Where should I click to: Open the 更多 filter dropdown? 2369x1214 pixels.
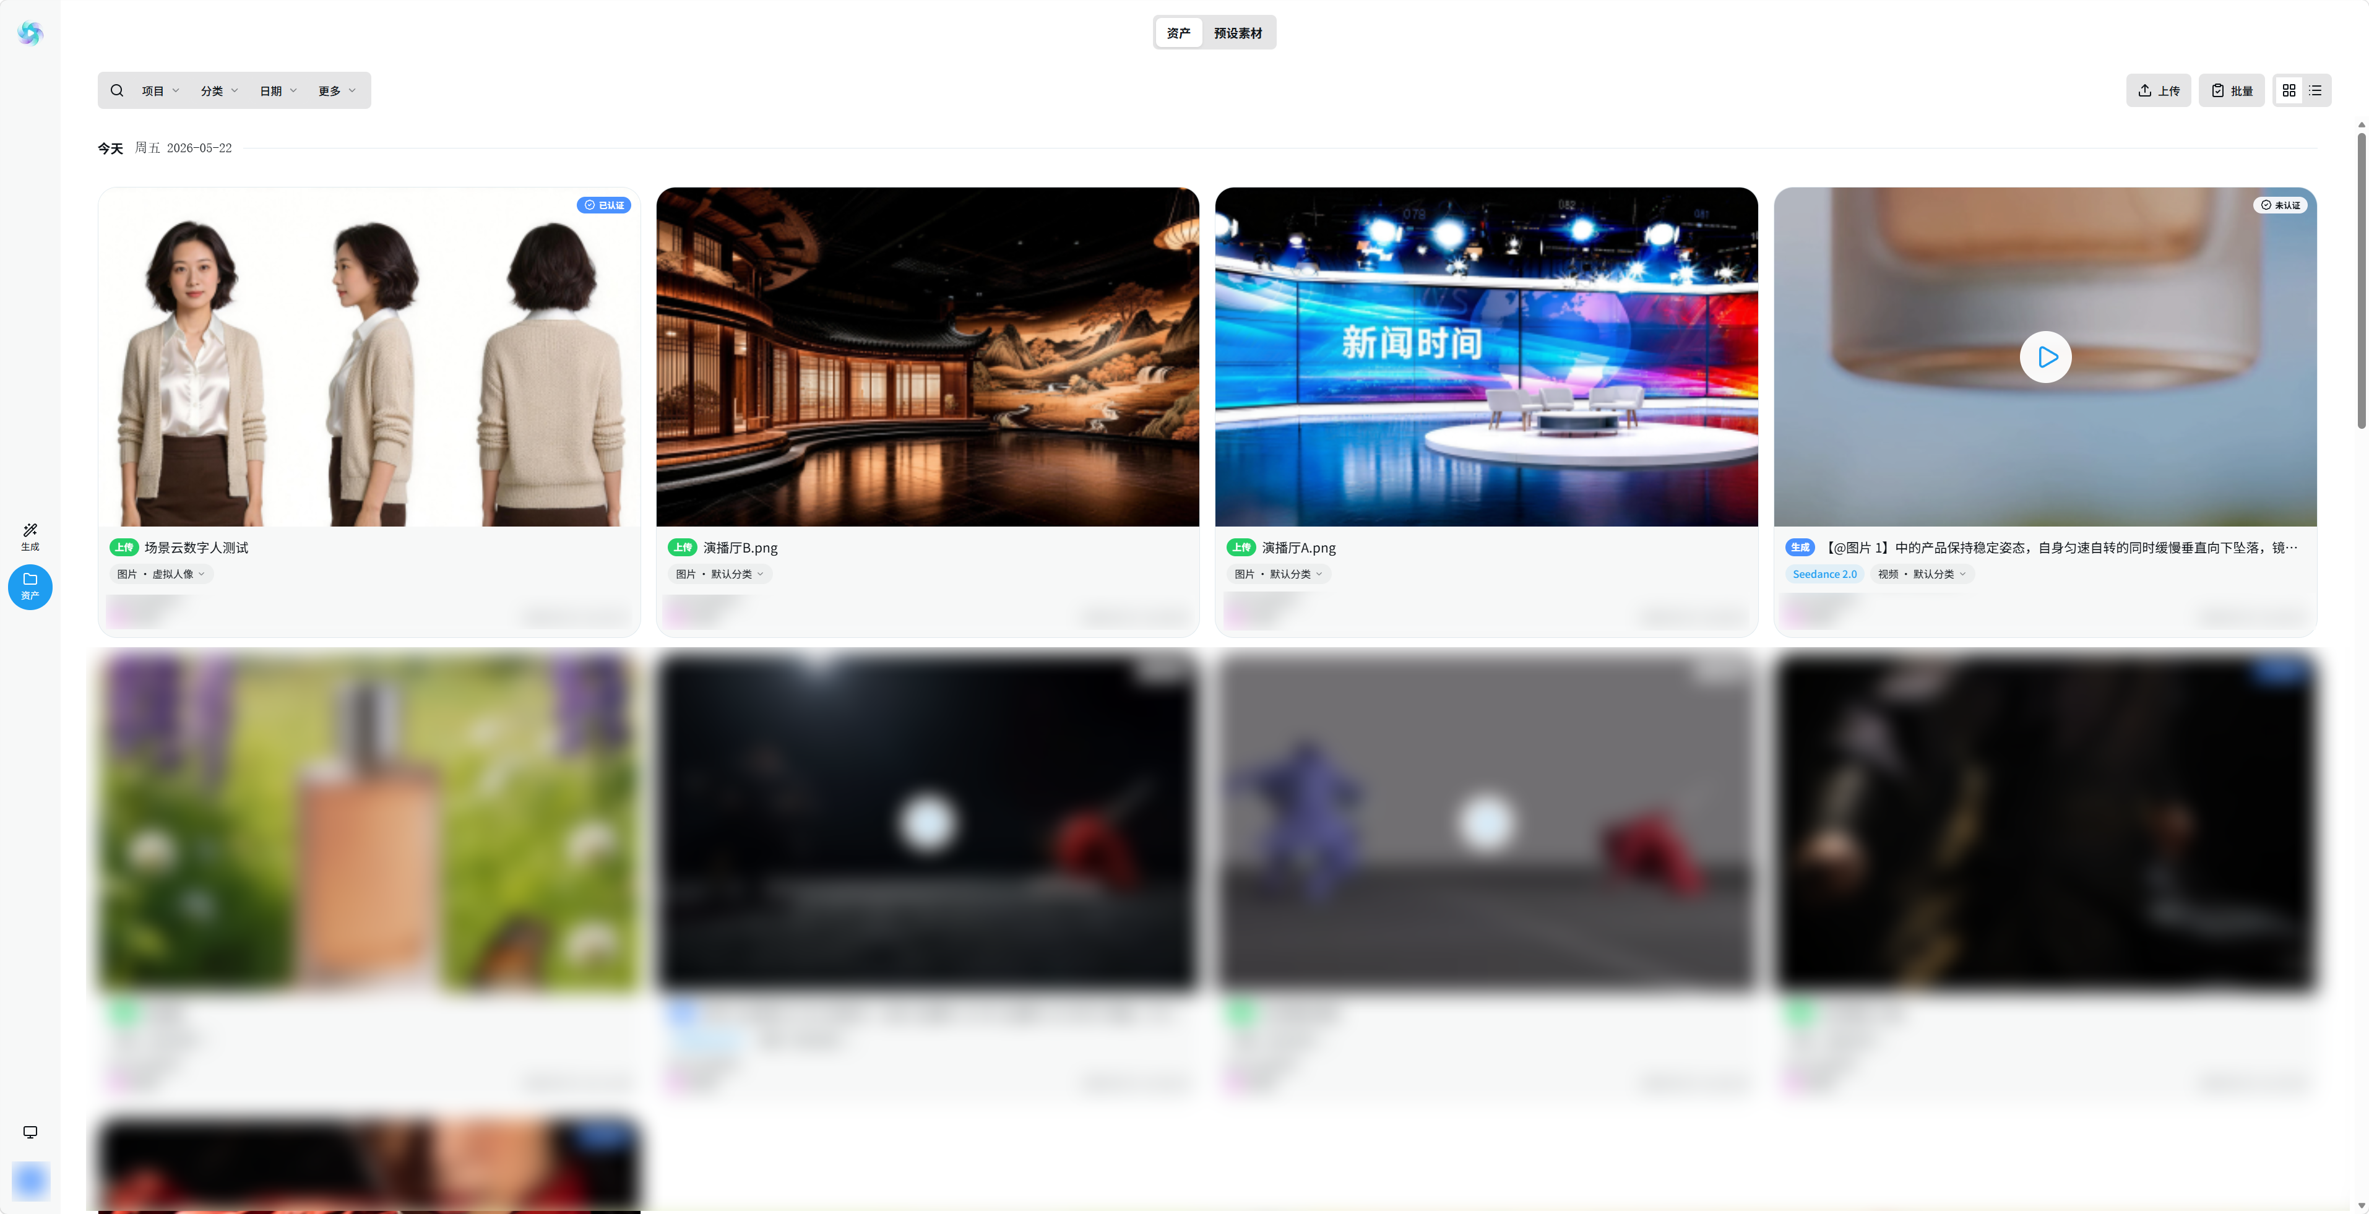pyautogui.click(x=337, y=90)
